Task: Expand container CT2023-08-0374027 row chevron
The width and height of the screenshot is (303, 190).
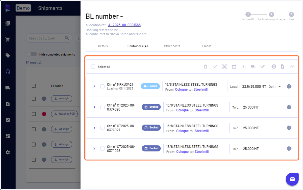Action: pyautogui.click(x=94, y=128)
